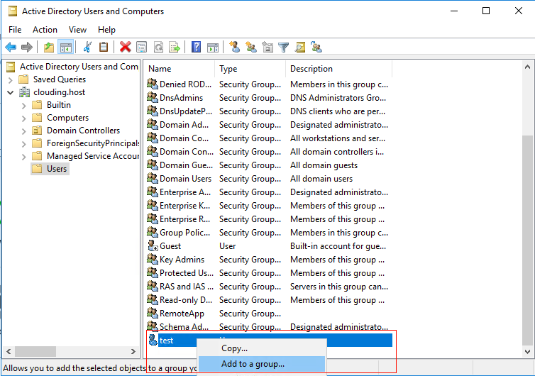Select the Protected Us... row
The height and width of the screenshot is (376, 535).
[269, 273]
